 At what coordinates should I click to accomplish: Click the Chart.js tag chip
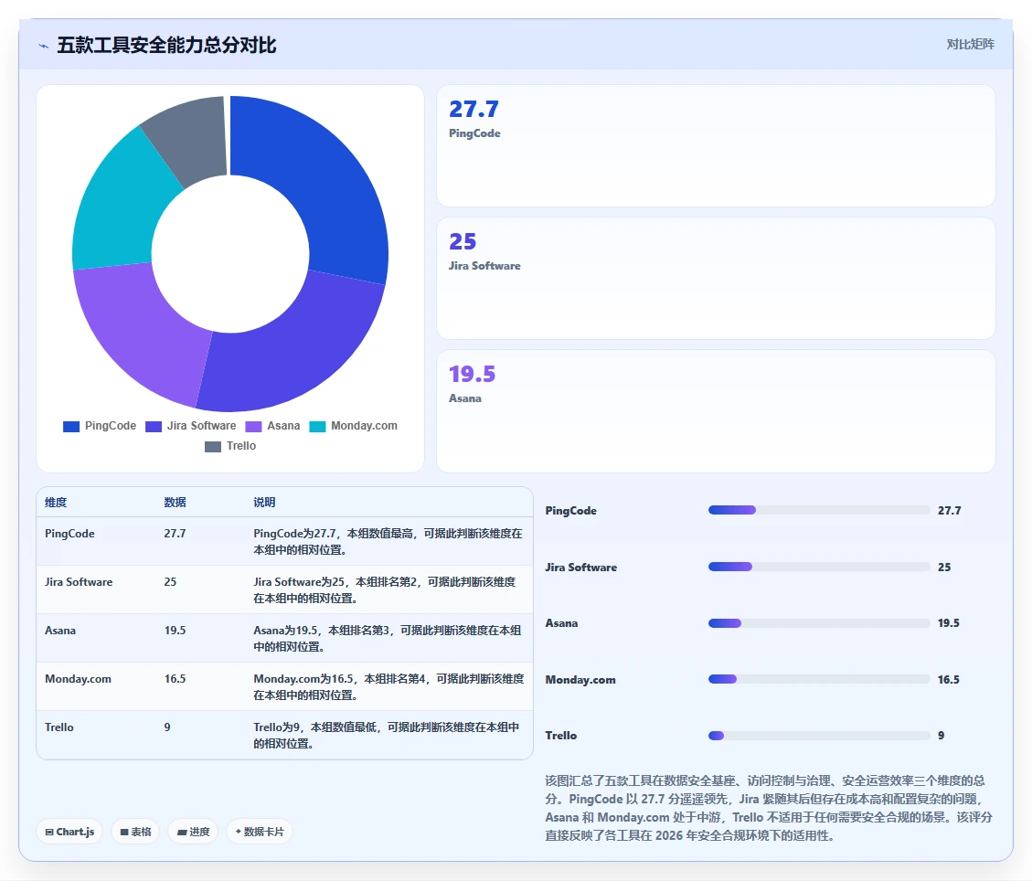69,832
